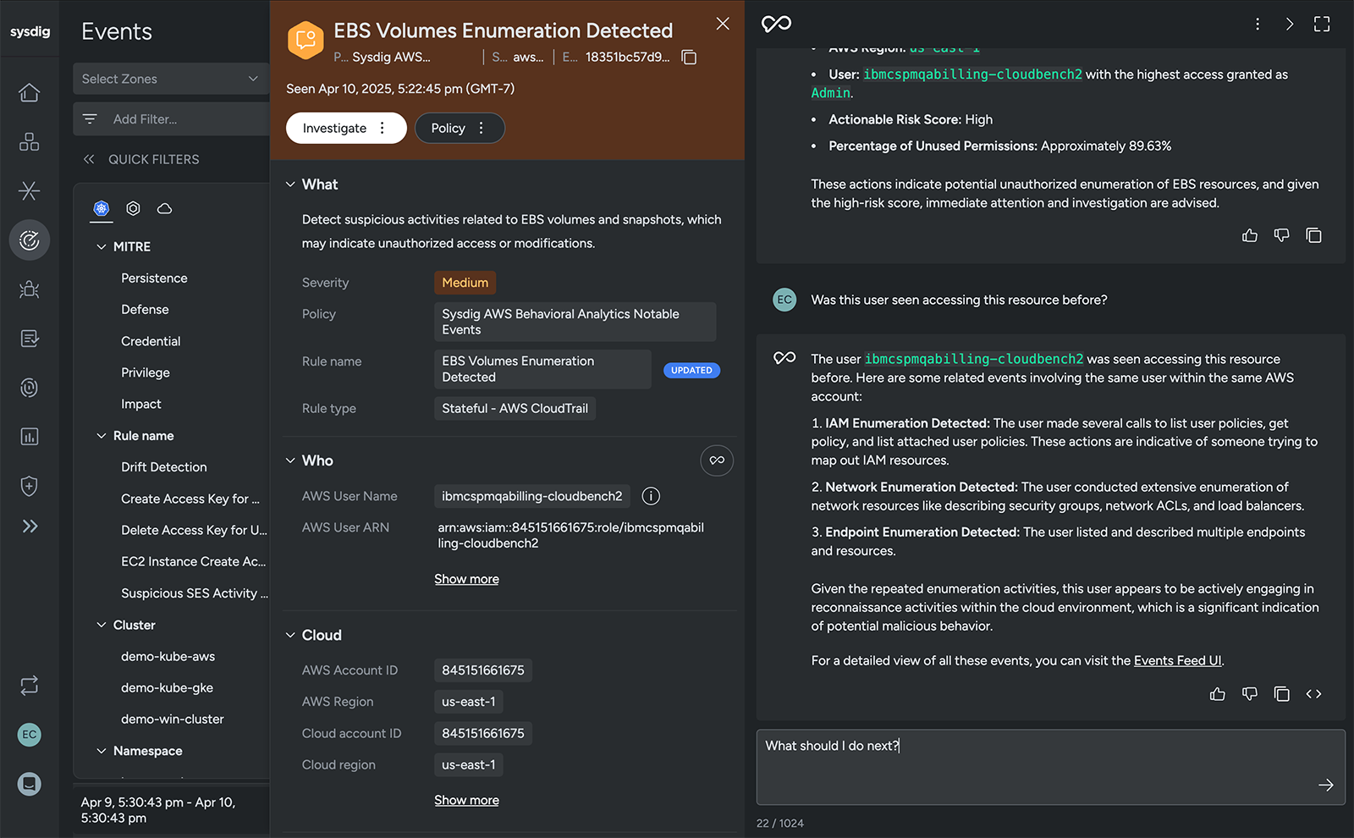
Task: Select the cloud quick filter icon
Action: 165,208
